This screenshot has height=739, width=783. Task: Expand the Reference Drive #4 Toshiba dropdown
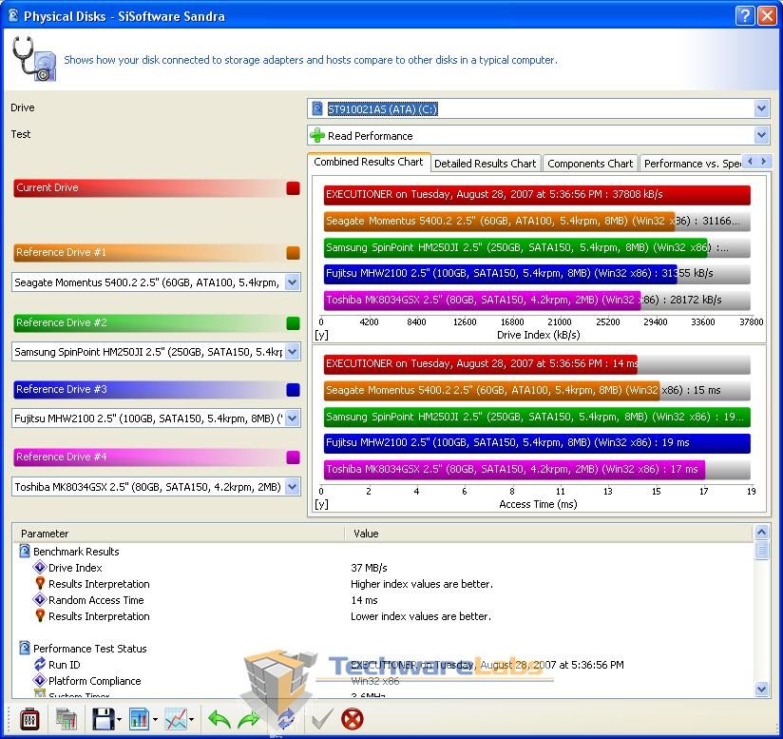click(x=293, y=487)
